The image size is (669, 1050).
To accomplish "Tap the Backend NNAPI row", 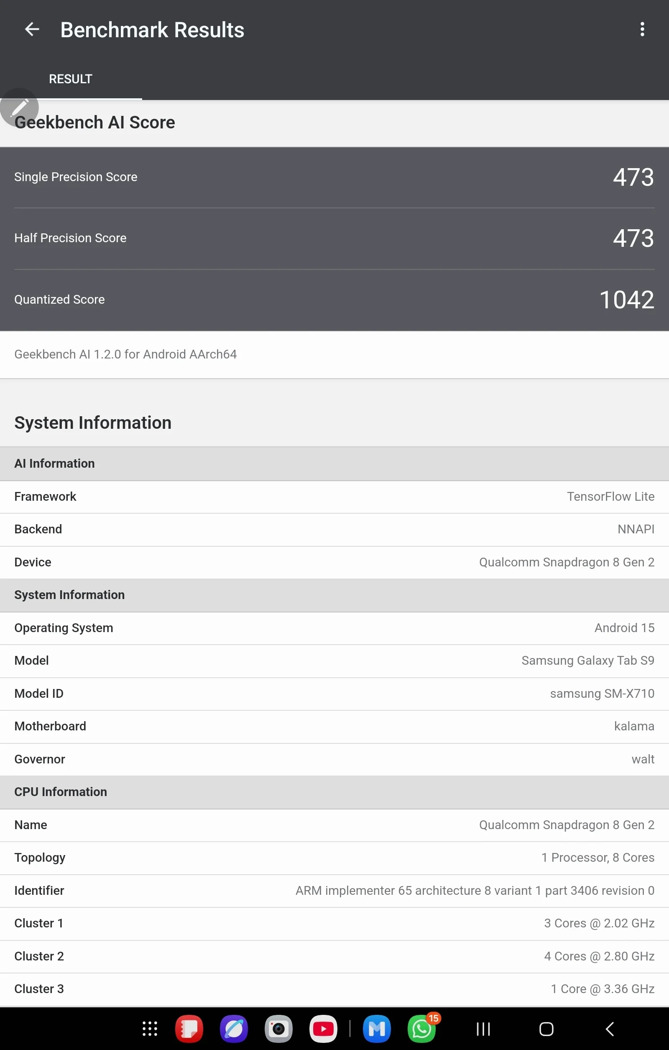I will point(334,529).
